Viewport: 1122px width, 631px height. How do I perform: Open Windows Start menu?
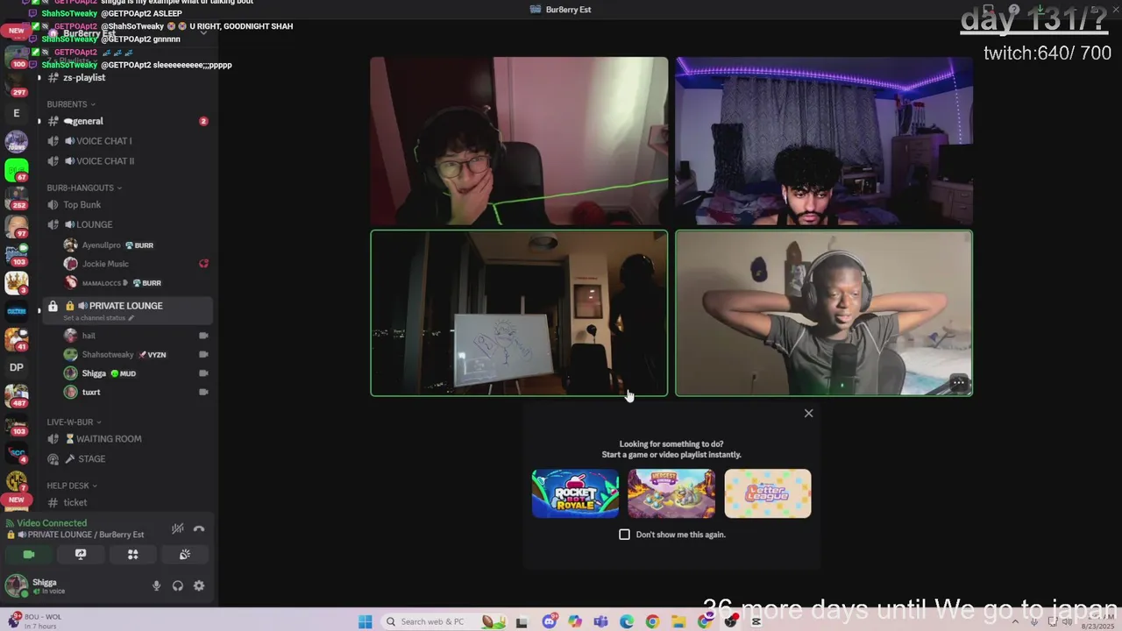366,621
